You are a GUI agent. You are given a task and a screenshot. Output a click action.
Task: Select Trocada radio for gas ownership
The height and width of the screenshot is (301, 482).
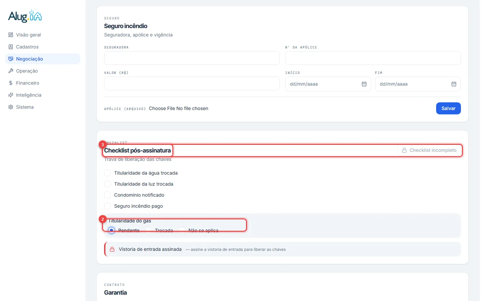(x=148, y=230)
